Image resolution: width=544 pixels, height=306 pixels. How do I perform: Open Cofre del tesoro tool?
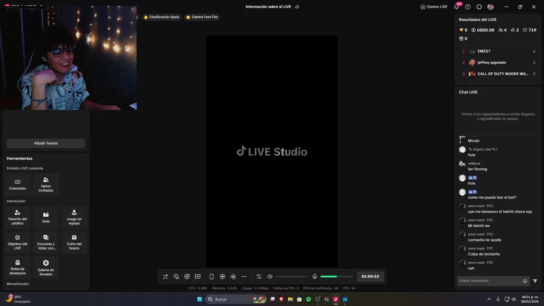(x=74, y=242)
